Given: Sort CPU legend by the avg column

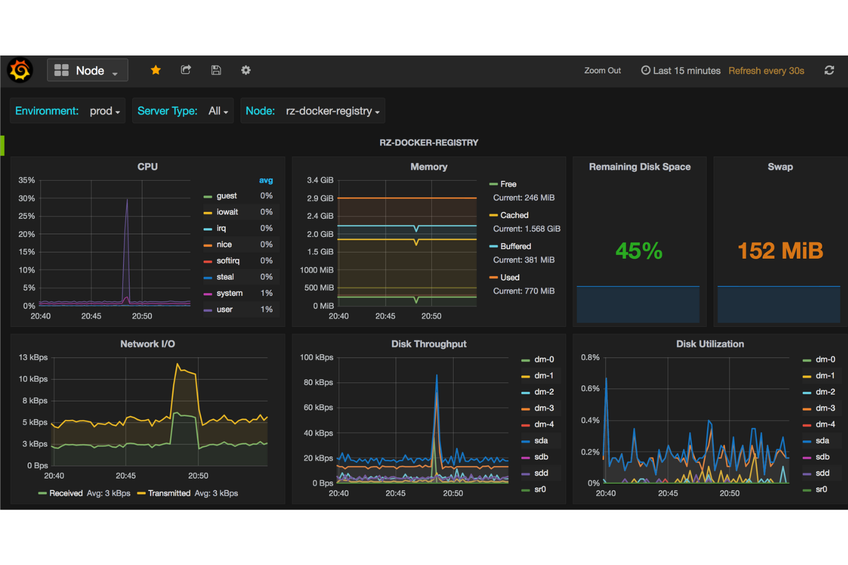Looking at the screenshot, I should click(266, 180).
